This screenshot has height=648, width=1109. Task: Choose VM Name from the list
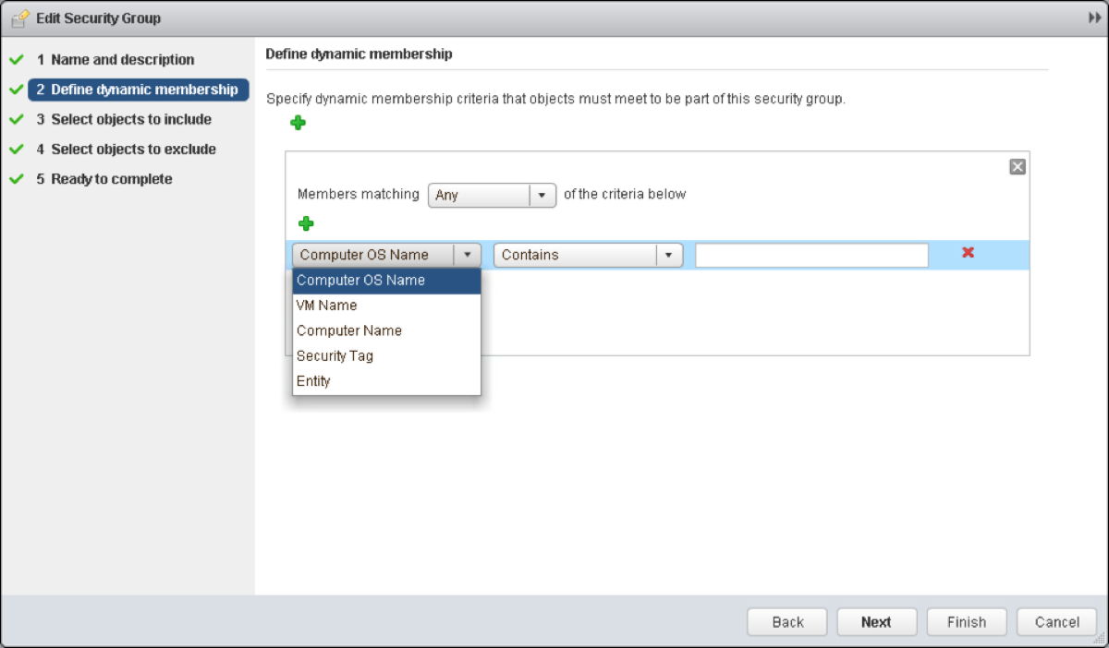click(386, 306)
